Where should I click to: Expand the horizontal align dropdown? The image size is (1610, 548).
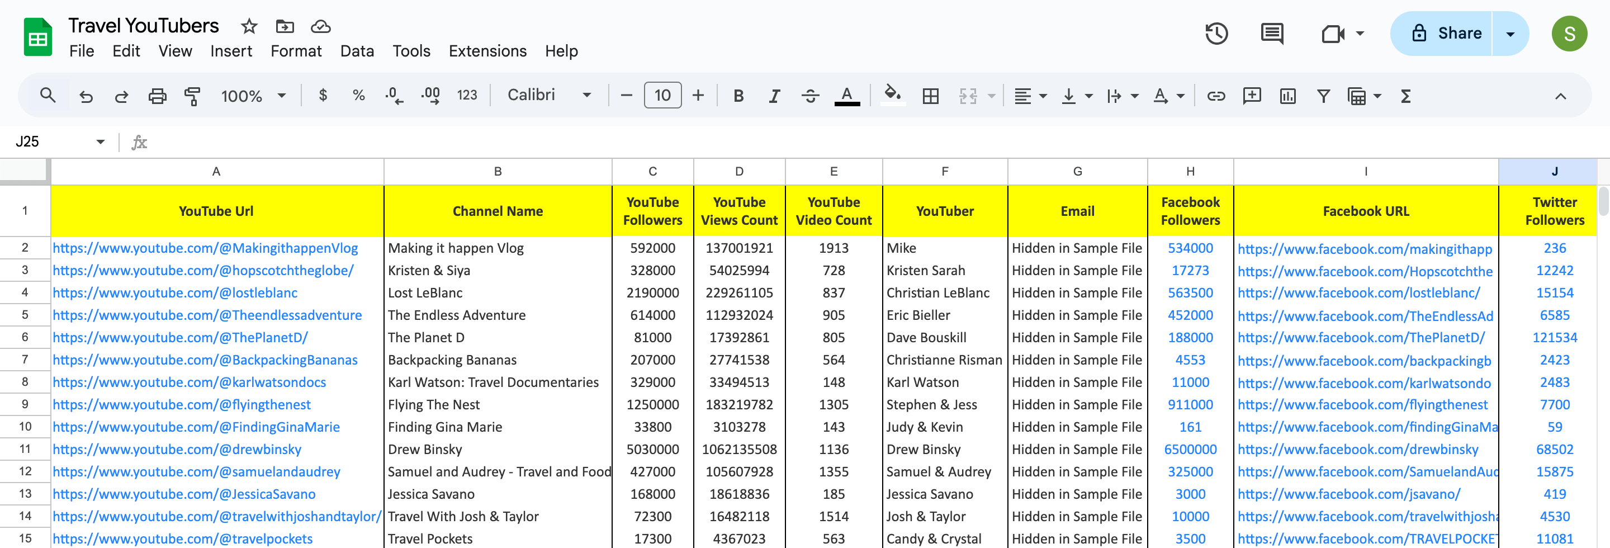click(1043, 96)
